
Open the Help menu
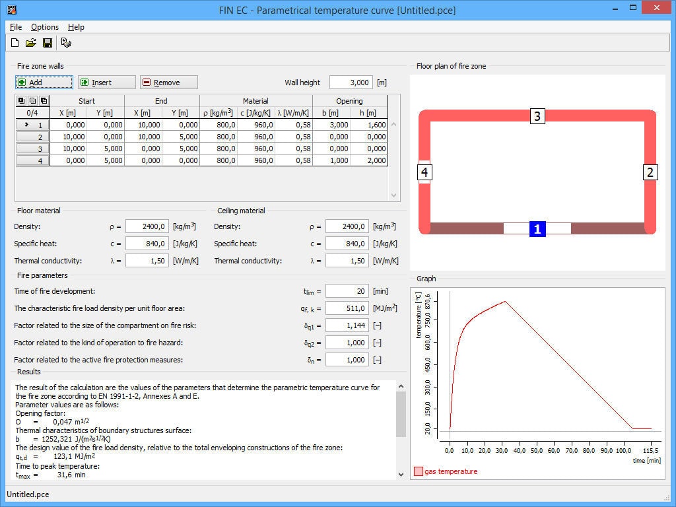point(76,27)
